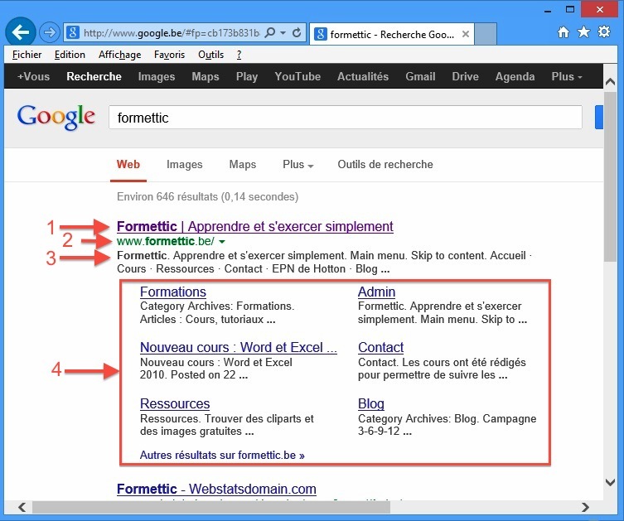Image resolution: width=624 pixels, height=521 pixels.
Task: Click the browser Back arrow button
Action: pyautogui.click(x=20, y=32)
